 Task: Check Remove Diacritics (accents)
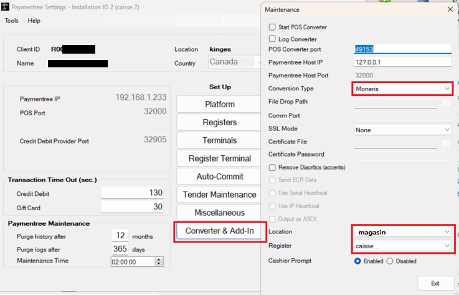[x=272, y=167]
